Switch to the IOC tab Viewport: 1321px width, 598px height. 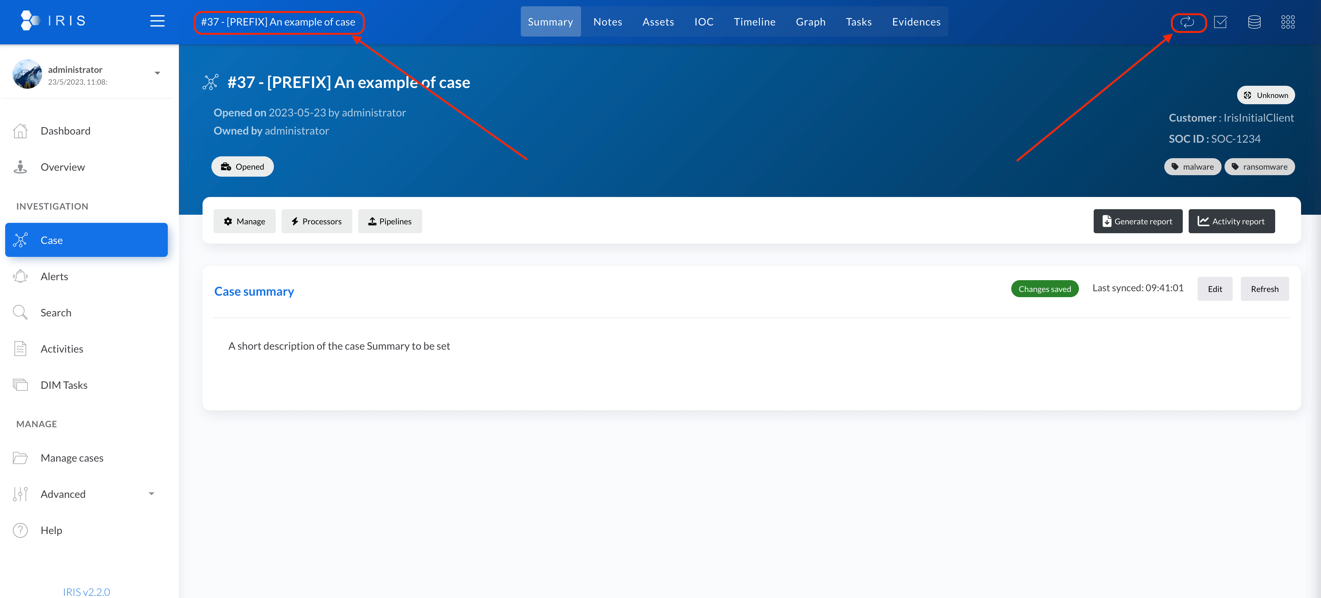704,22
